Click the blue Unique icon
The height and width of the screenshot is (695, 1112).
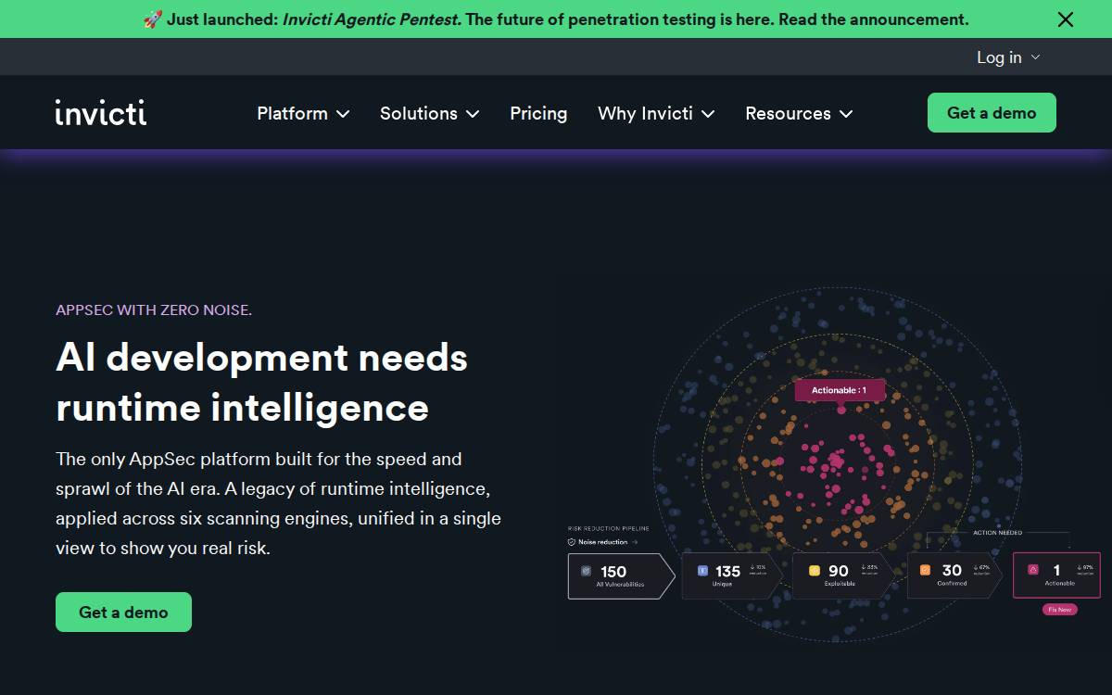702,571
